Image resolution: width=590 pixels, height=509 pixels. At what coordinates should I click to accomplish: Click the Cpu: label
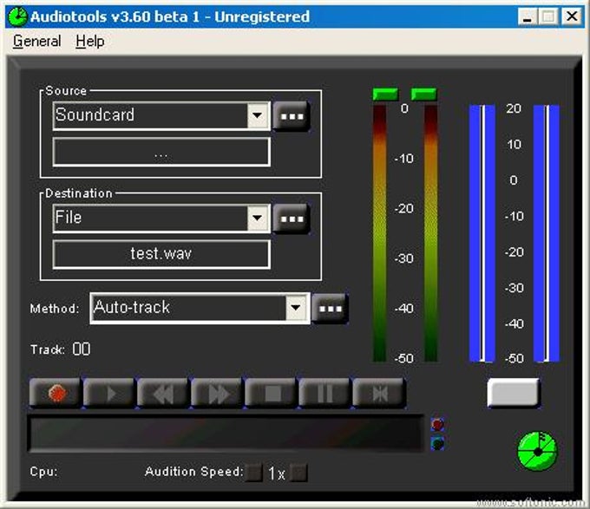[x=44, y=472]
